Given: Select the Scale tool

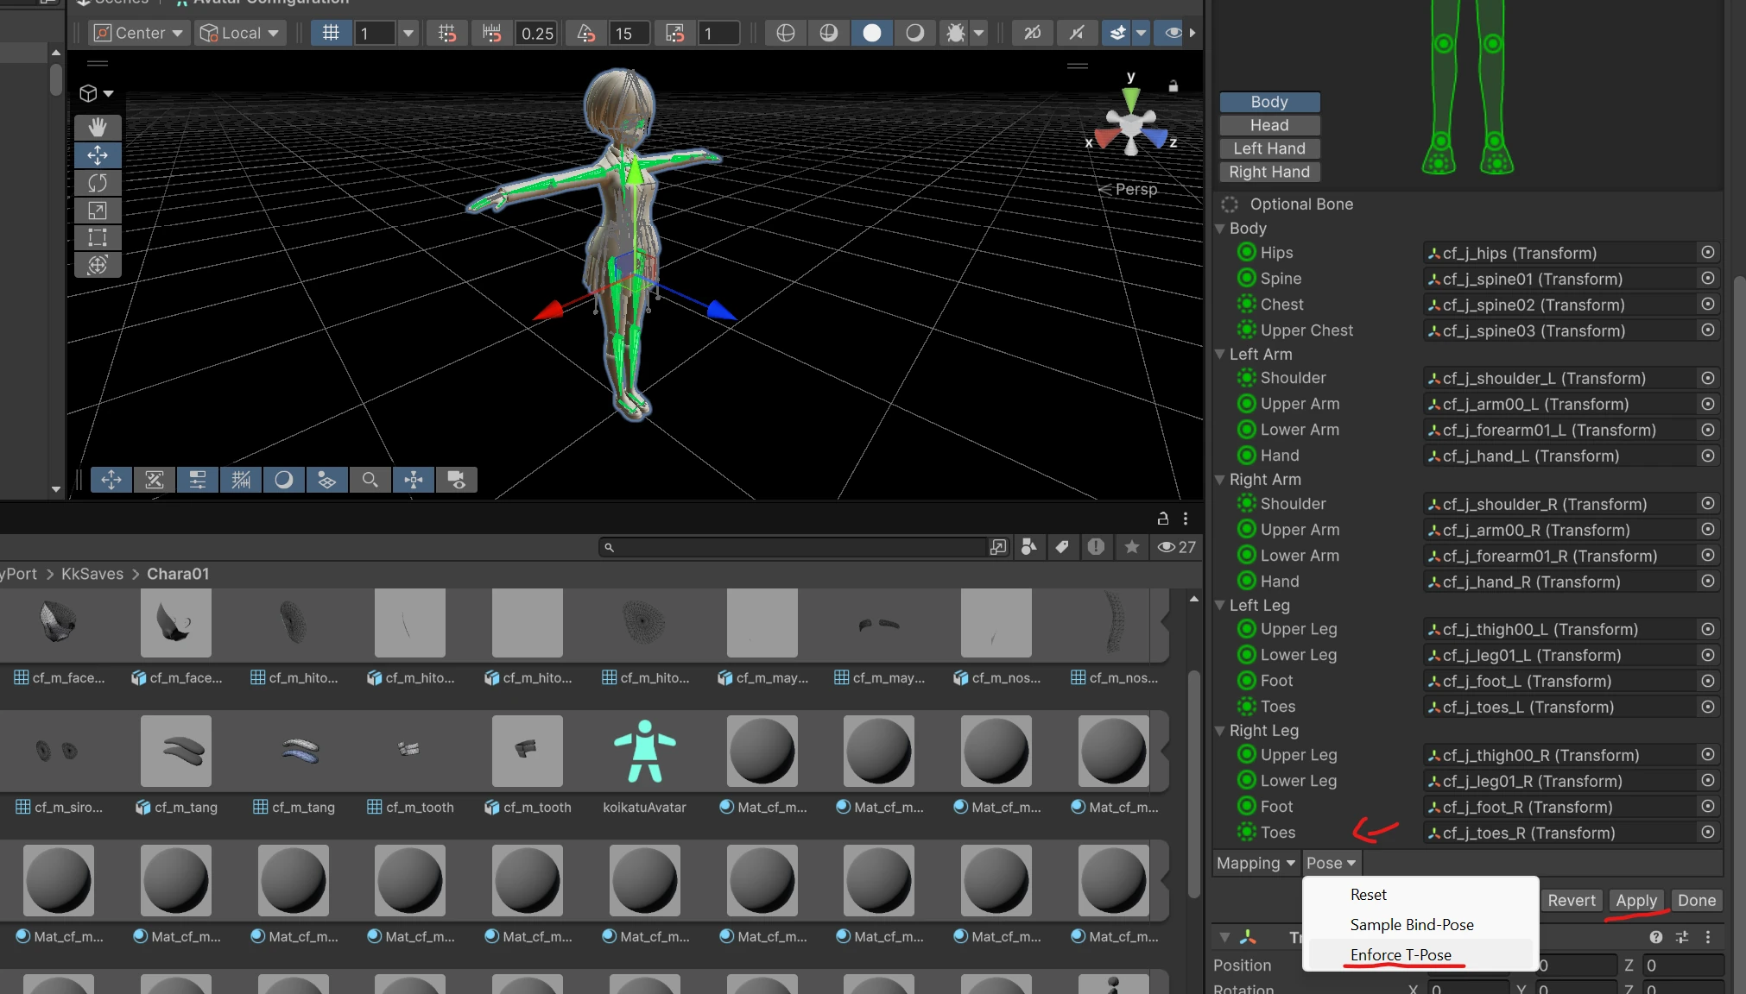Looking at the screenshot, I should point(98,211).
